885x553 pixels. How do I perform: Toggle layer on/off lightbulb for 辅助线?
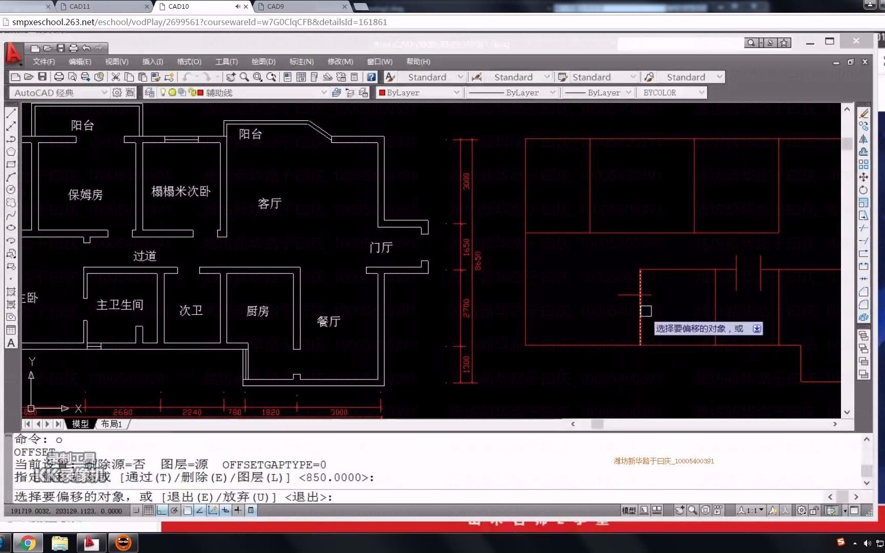click(x=163, y=93)
